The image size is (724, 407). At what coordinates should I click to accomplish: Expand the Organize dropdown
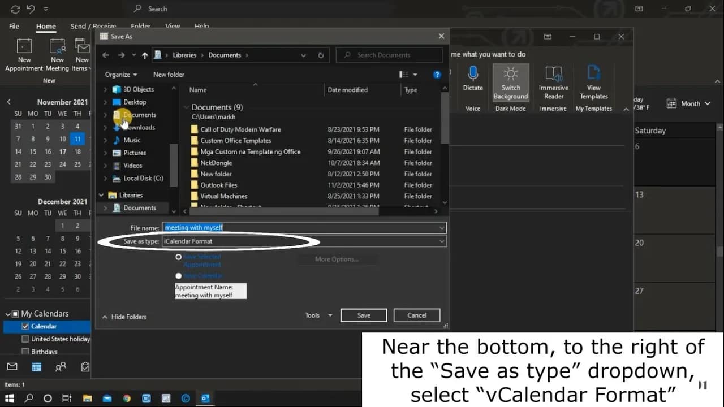(x=121, y=74)
